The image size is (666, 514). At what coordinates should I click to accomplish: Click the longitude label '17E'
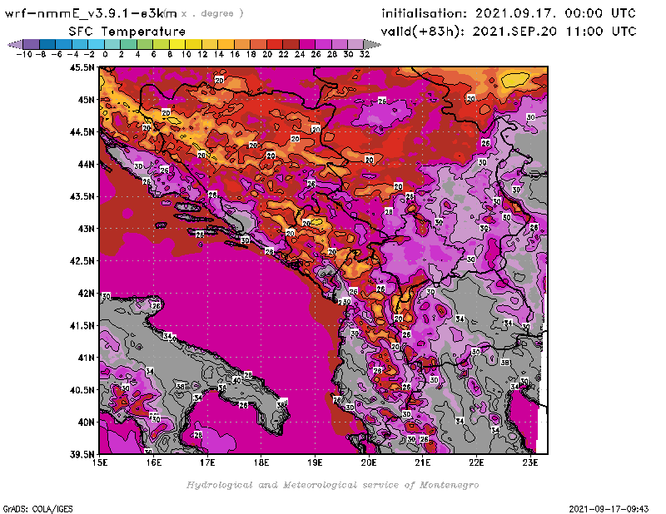point(207,462)
